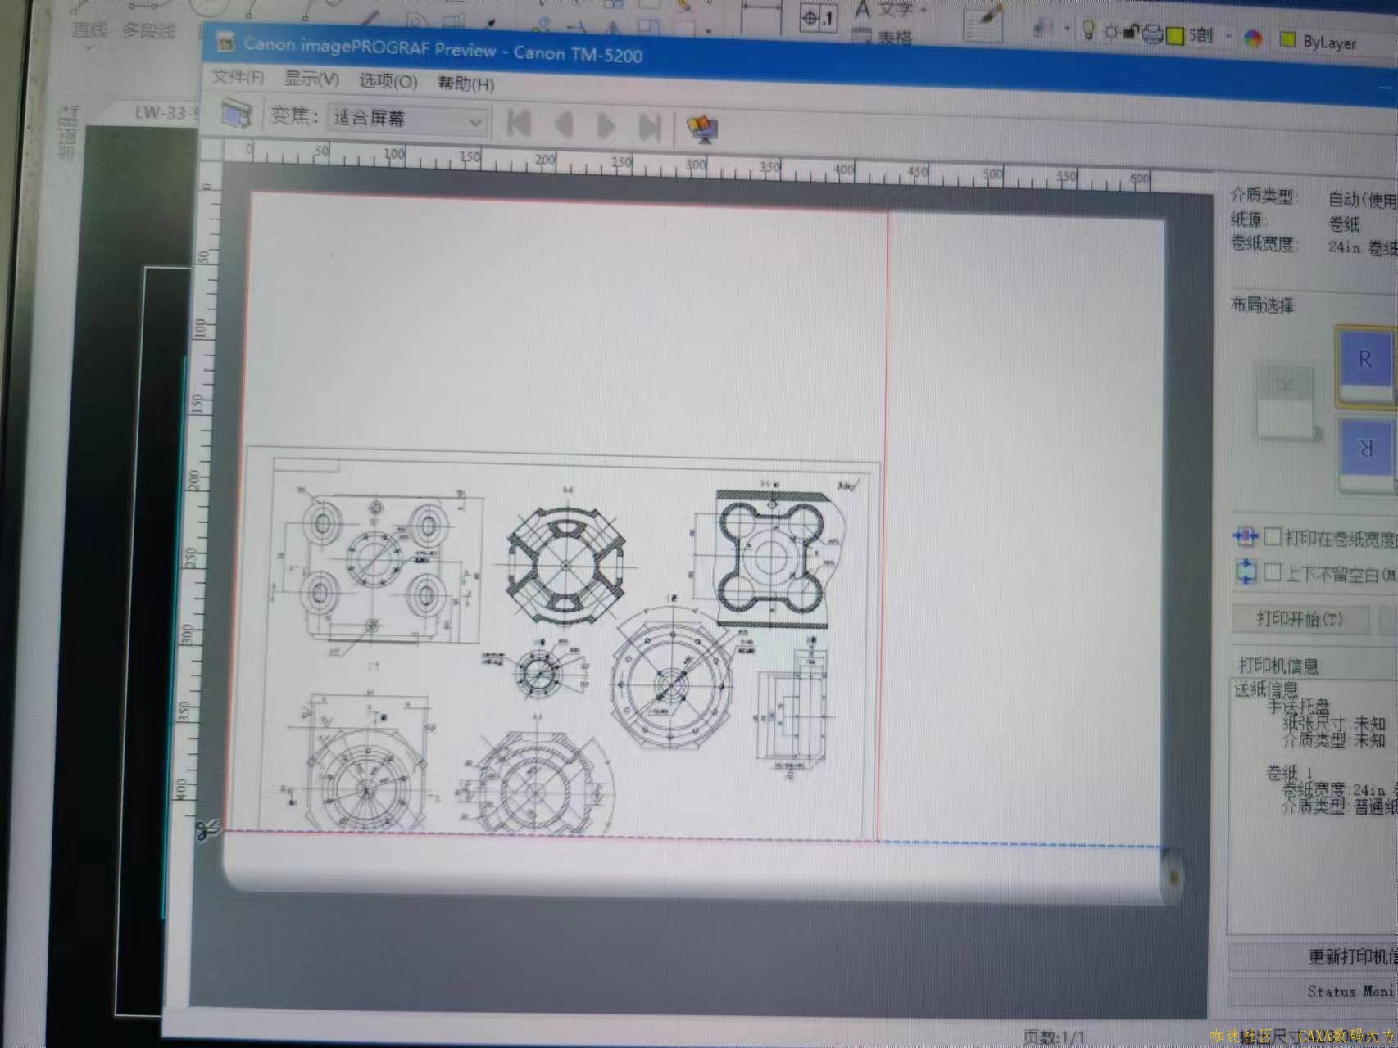Click the light bulb layer icon in CAD window
Viewport: 1398px width, 1048px height.
pos(1088,31)
